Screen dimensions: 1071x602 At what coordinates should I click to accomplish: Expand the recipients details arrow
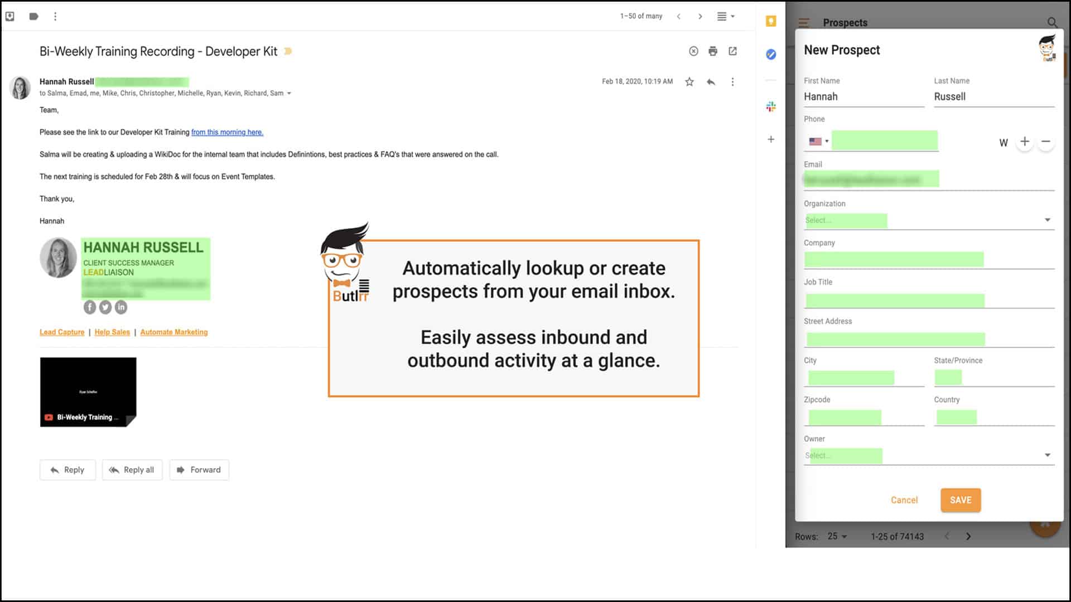(x=289, y=94)
